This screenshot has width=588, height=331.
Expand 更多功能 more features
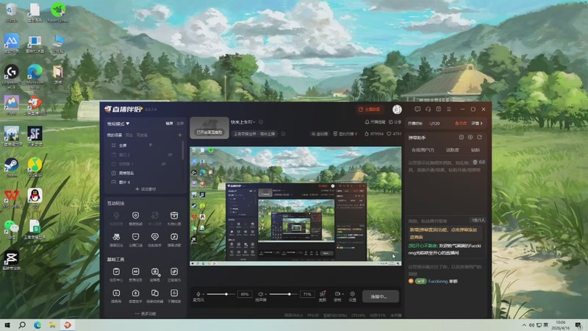coord(146,313)
